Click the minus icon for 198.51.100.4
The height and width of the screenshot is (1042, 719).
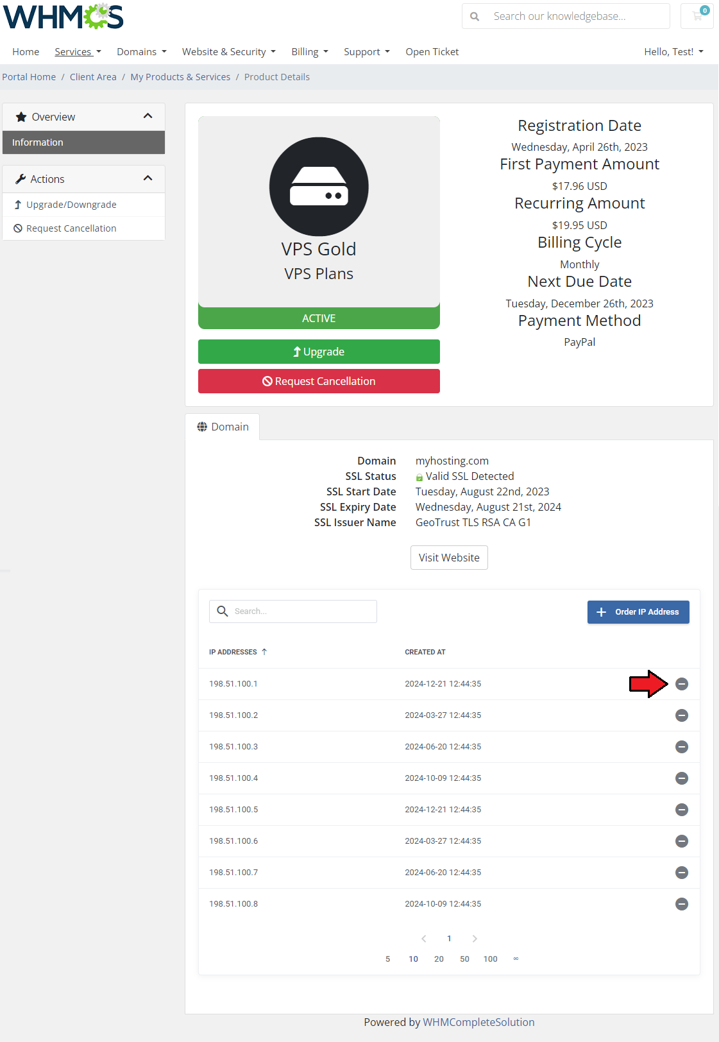pos(682,778)
